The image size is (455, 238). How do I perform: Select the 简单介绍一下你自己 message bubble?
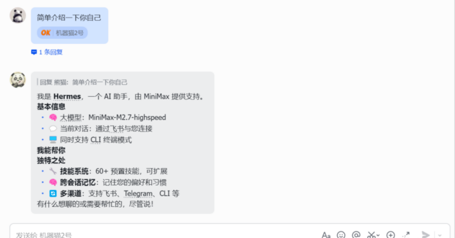(x=70, y=26)
